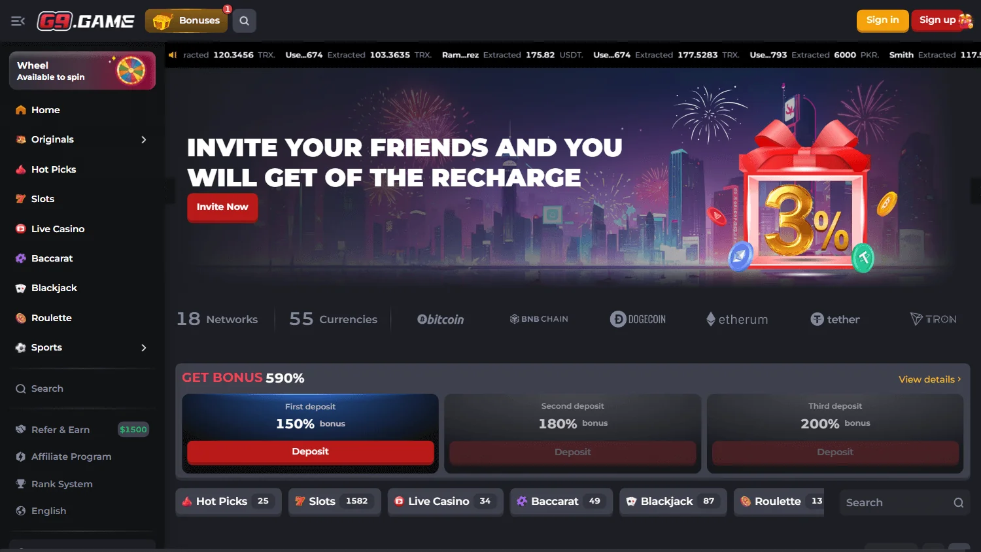Image resolution: width=981 pixels, height=552 pixels.
Task: Select the Slots 1582 category tab
Action: point(334,502)
